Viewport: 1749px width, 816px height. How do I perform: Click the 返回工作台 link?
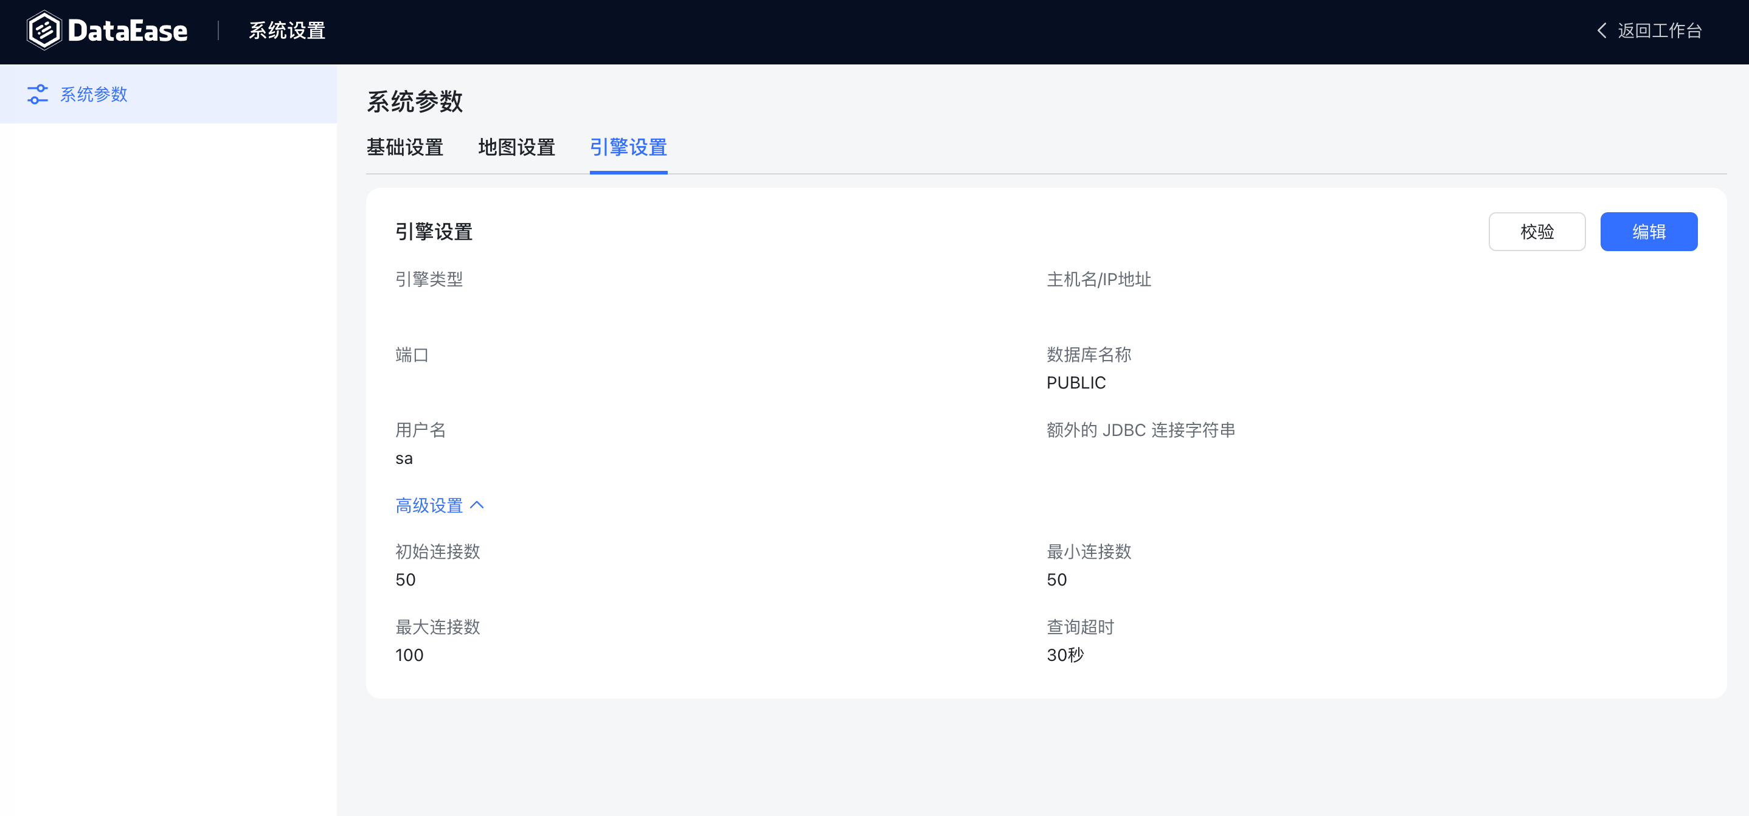(1660, 30)
